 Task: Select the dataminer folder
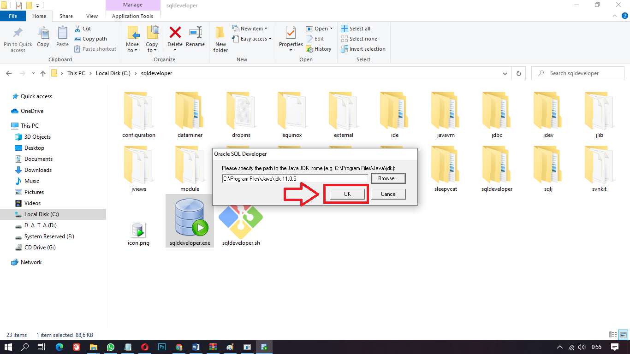point(190,115)
